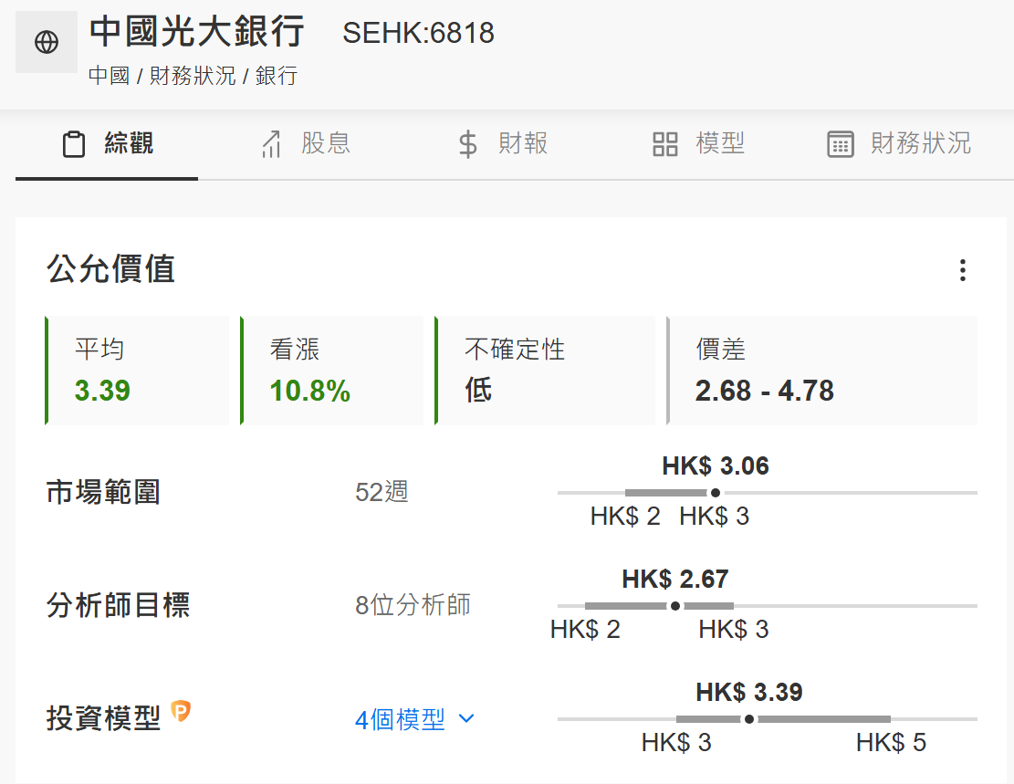
Task: Click the investment model range marker dot
Action: pos(749,719)
